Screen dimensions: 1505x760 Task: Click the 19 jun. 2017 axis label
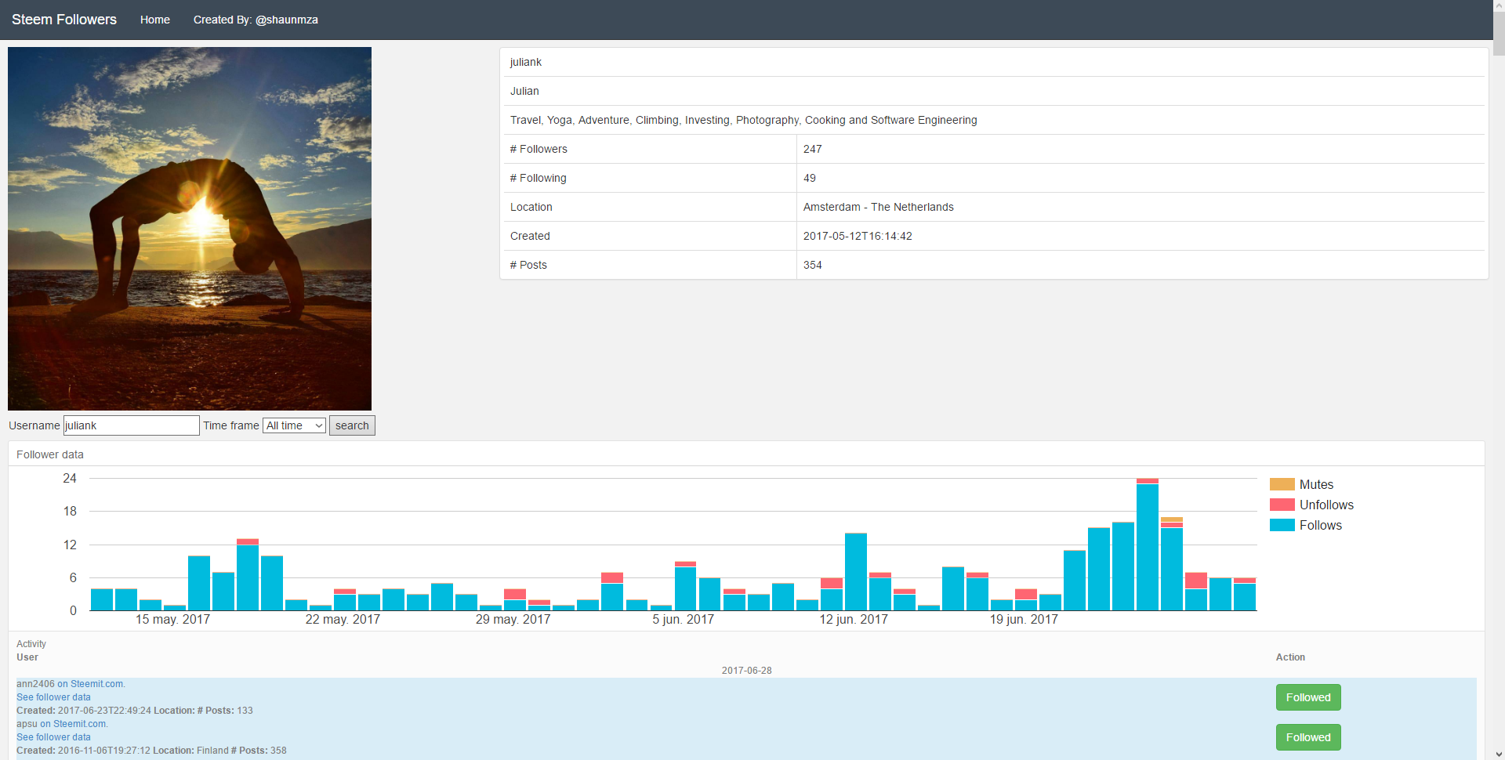pos(1024,620)
